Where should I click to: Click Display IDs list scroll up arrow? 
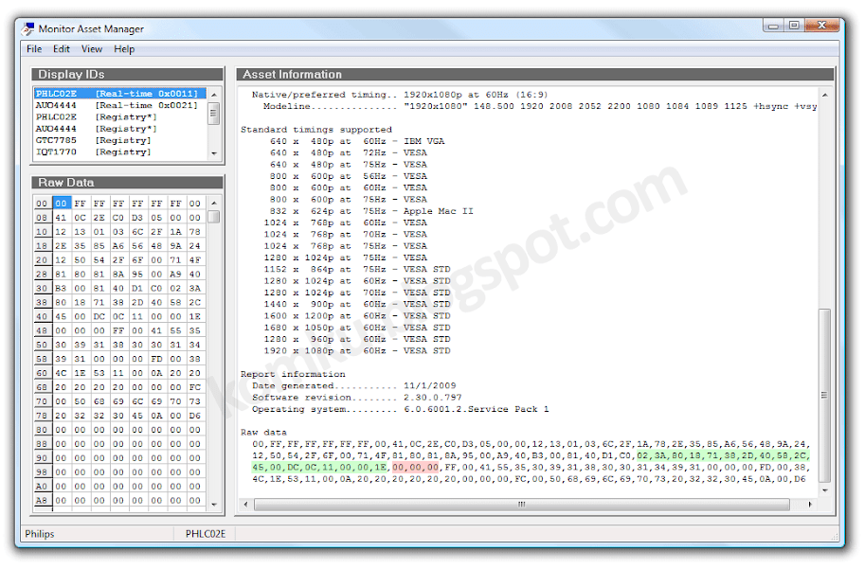[214, 94]
